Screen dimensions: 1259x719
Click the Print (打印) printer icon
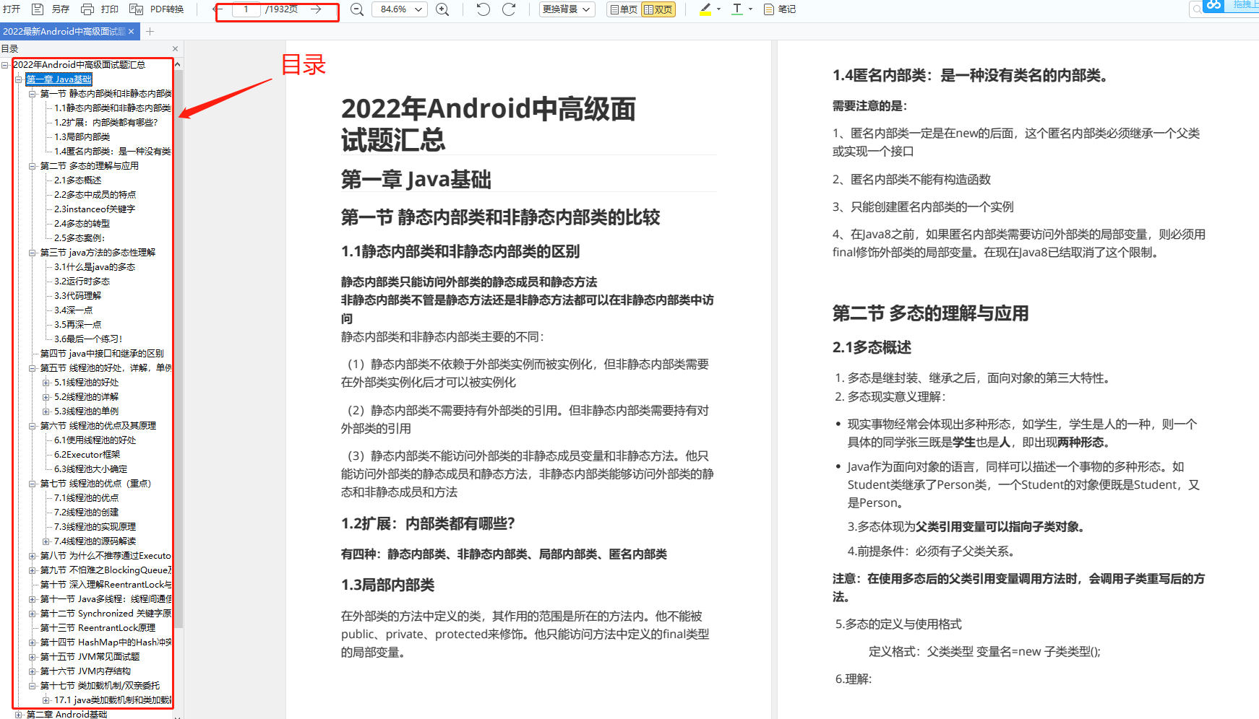[87, 9]
